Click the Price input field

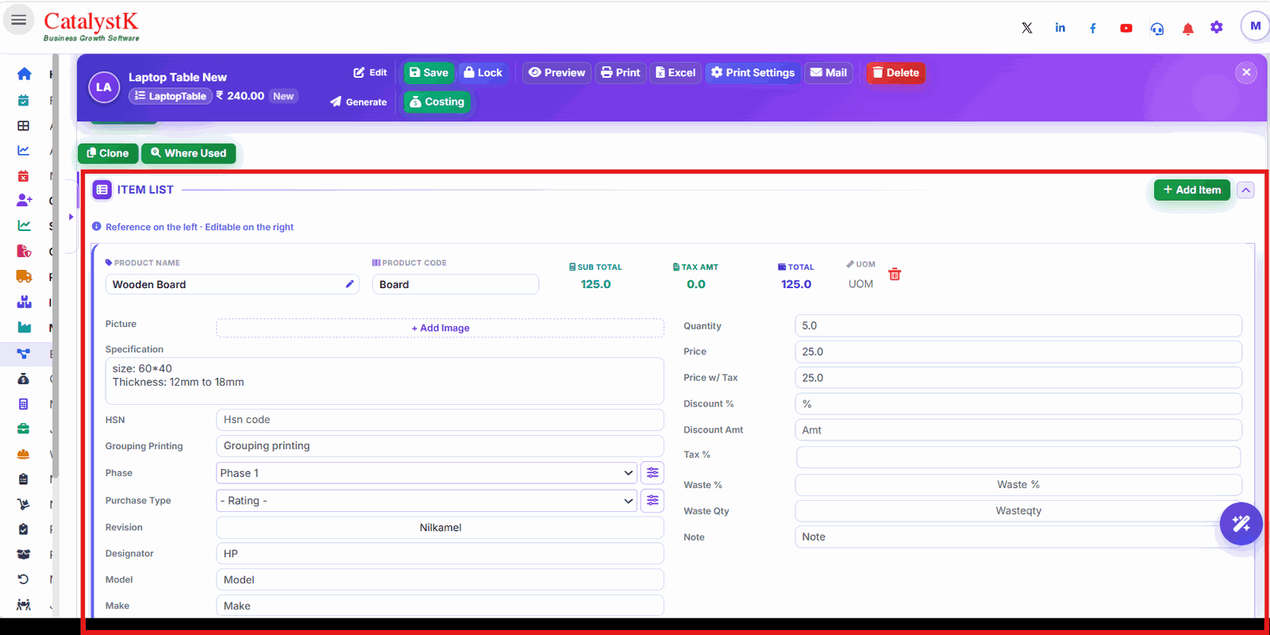click(x=1018, y=352)
